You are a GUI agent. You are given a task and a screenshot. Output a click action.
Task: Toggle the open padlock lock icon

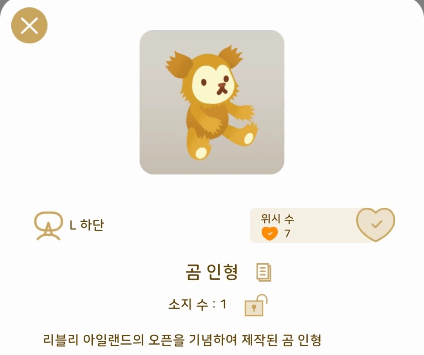(256, 305)
